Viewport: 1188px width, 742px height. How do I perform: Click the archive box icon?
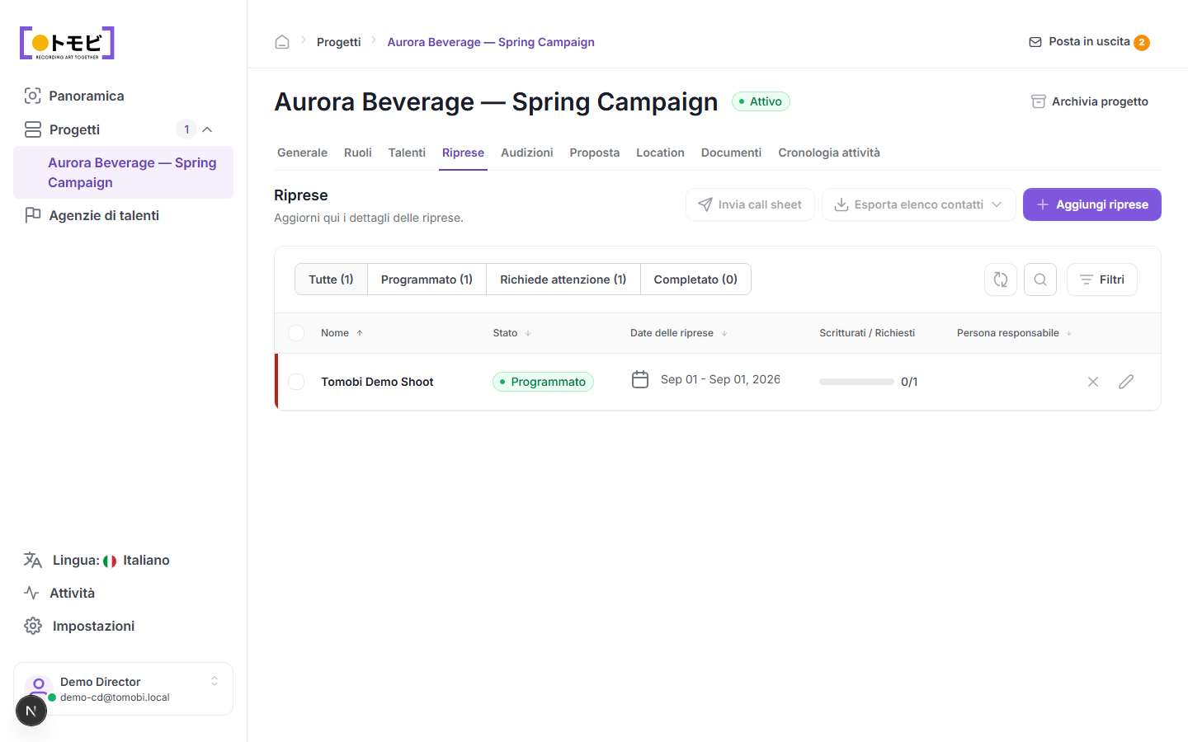tap(1039, 101)
